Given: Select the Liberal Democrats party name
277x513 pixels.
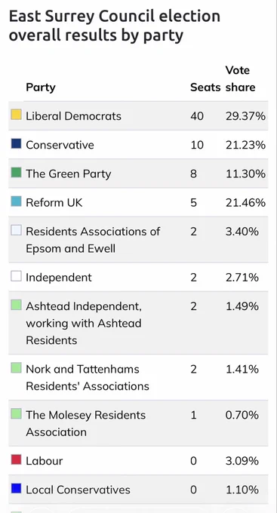Looking at the screenshot, I should tap(74, 116).
